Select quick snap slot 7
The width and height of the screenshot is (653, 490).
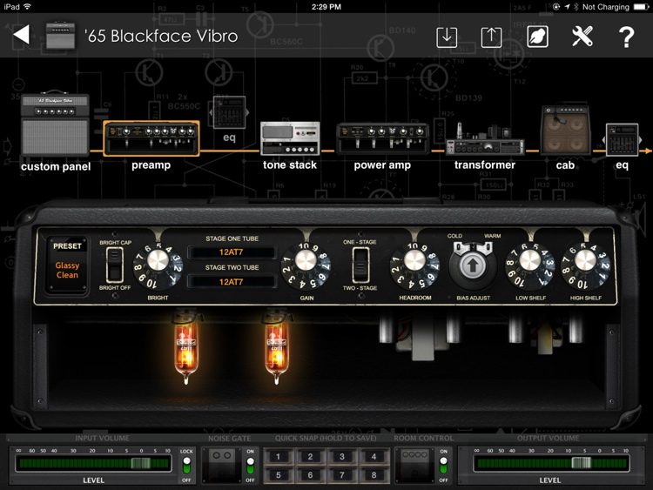[342, 475]
